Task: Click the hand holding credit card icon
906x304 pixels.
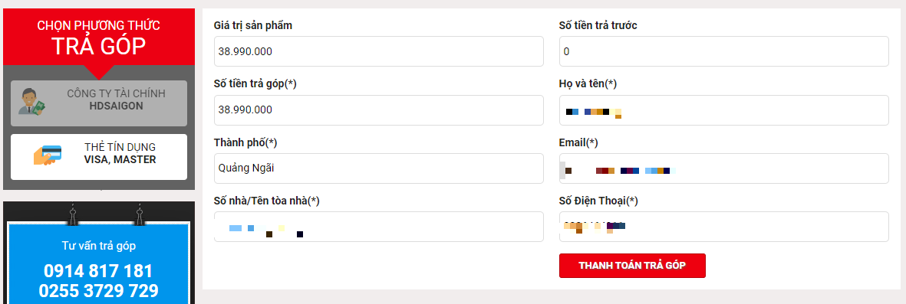Action: (48, 154)
